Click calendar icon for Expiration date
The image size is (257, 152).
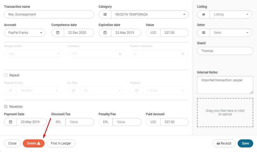point(105,33)
